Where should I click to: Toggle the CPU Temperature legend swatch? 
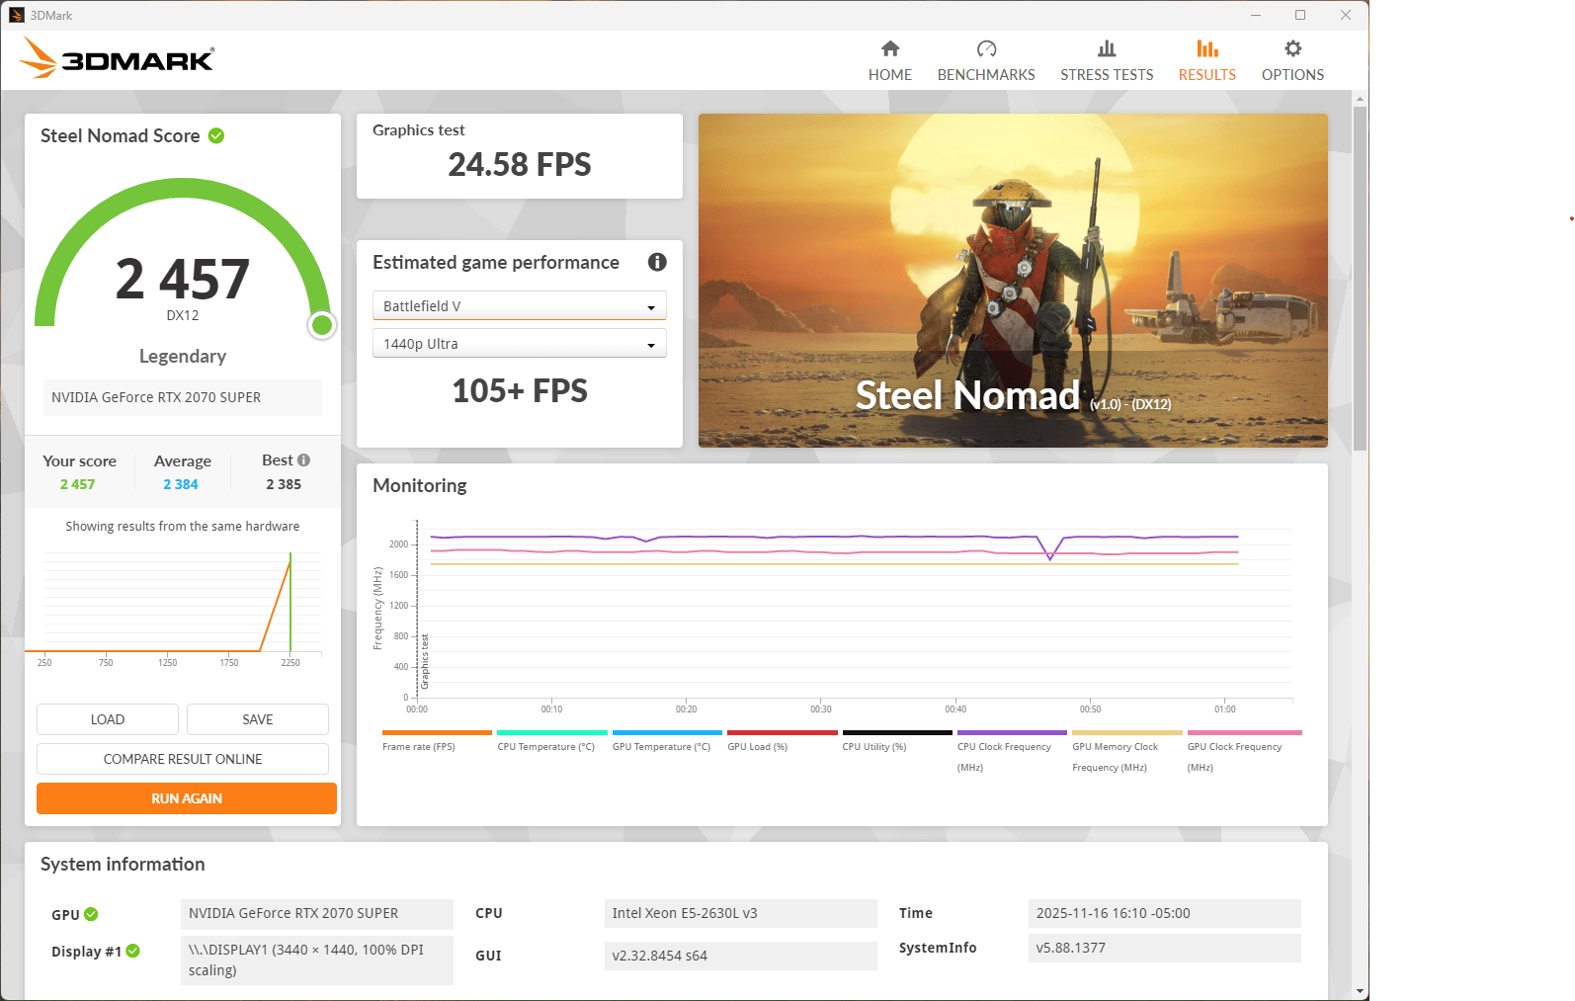pos(552,733)
